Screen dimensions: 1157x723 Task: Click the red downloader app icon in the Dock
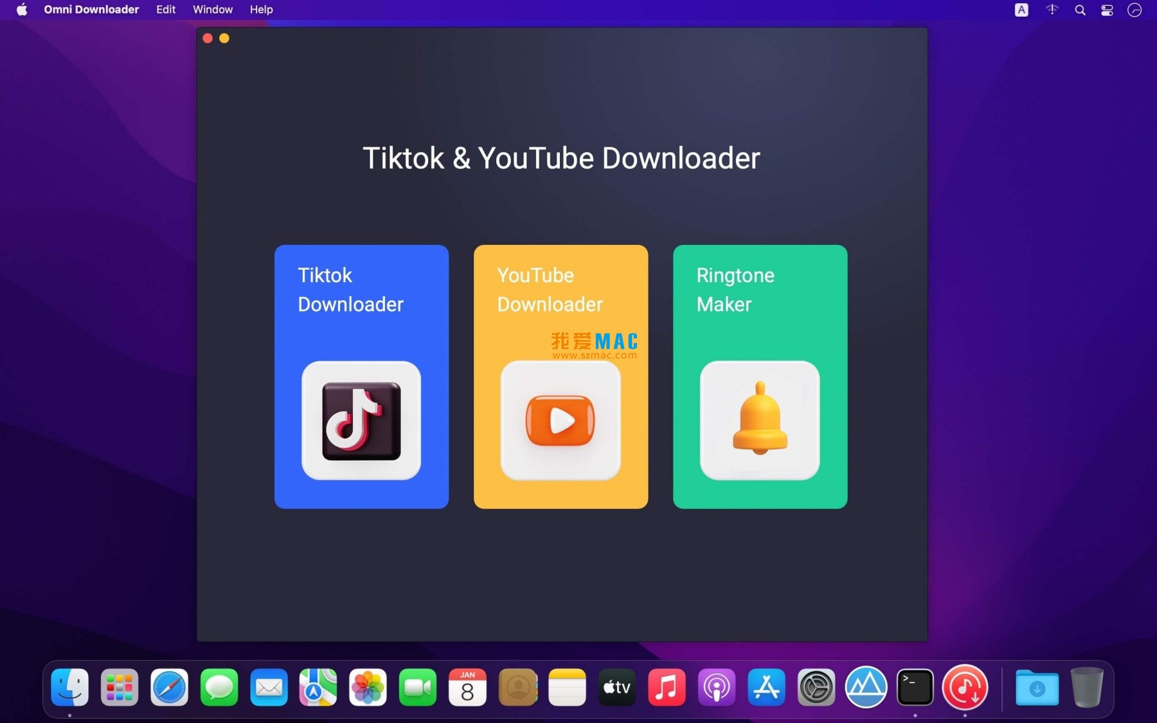(965, 687)
